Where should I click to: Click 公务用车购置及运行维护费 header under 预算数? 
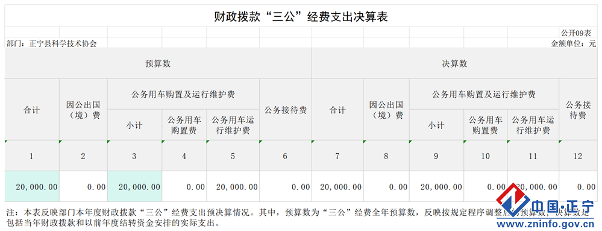(x=183, y=94)
